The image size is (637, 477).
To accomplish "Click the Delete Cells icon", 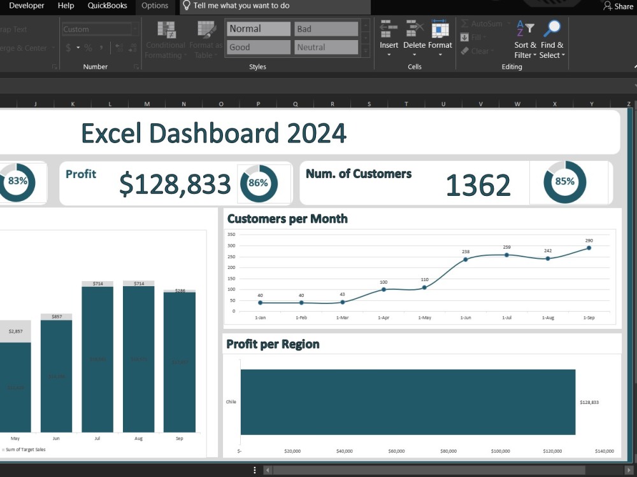I will tap(415, 36).
